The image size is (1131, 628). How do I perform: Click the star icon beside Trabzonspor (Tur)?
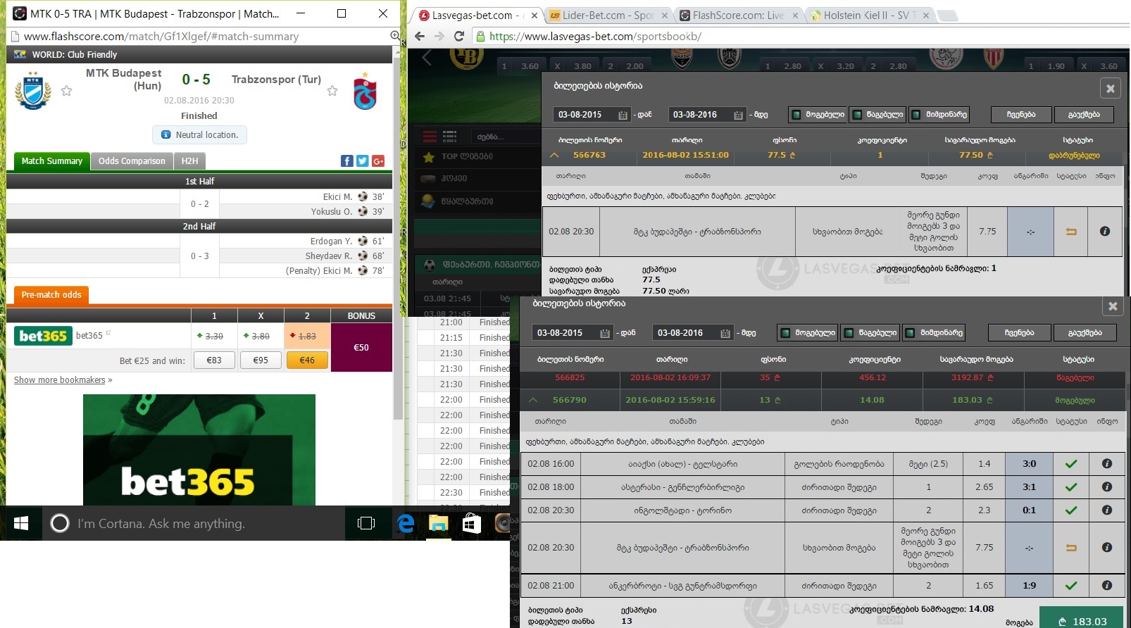pos(332,91)
